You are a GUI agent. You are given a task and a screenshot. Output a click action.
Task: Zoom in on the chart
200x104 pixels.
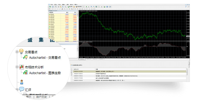(x=91, y=7)
